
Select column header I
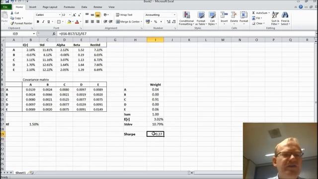pos(156,40)
